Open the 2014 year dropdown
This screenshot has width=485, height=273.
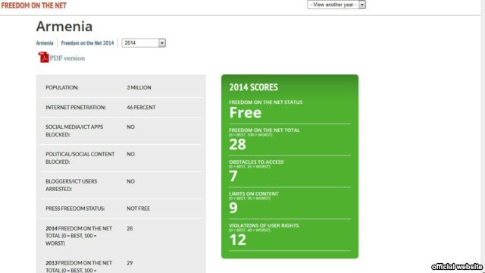[x=144, y=42]
